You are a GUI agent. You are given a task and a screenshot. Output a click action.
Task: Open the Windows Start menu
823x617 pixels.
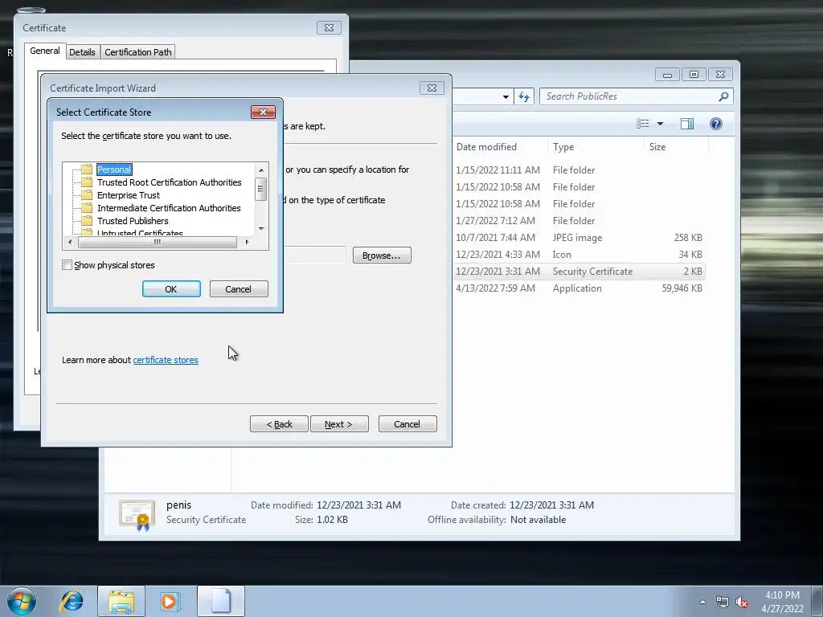point(22,601)
